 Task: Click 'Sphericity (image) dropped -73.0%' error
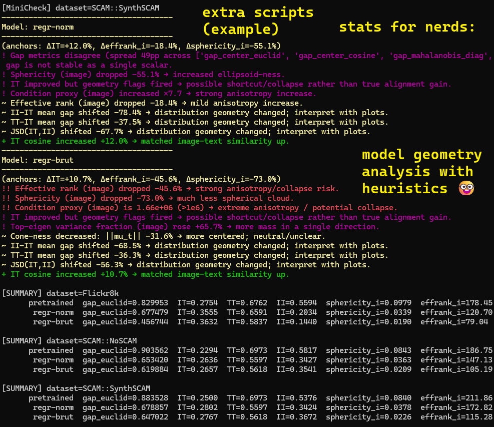click(148, 198)
